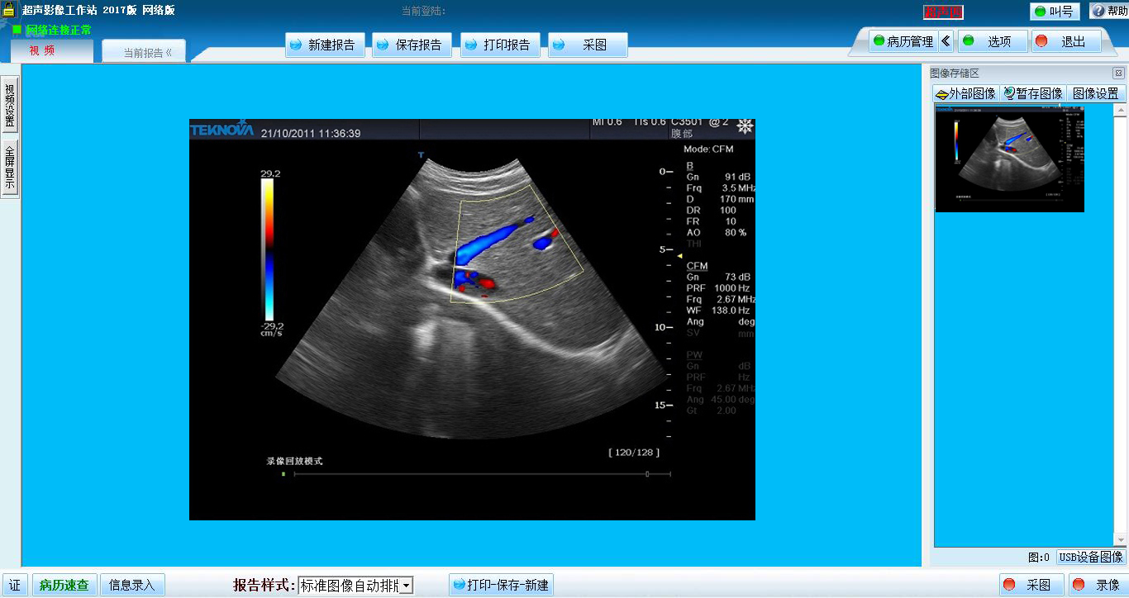
Task: Click the 网络连接正常 network status text
Action: click(x=59, y=30)
